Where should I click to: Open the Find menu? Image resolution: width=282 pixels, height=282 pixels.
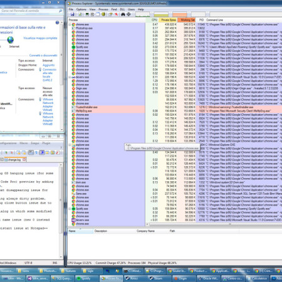point(114,9)
